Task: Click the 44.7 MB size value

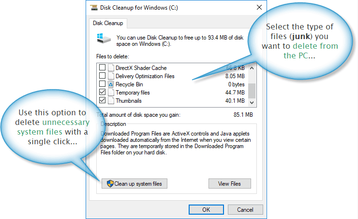Action: tap(235, 93)
